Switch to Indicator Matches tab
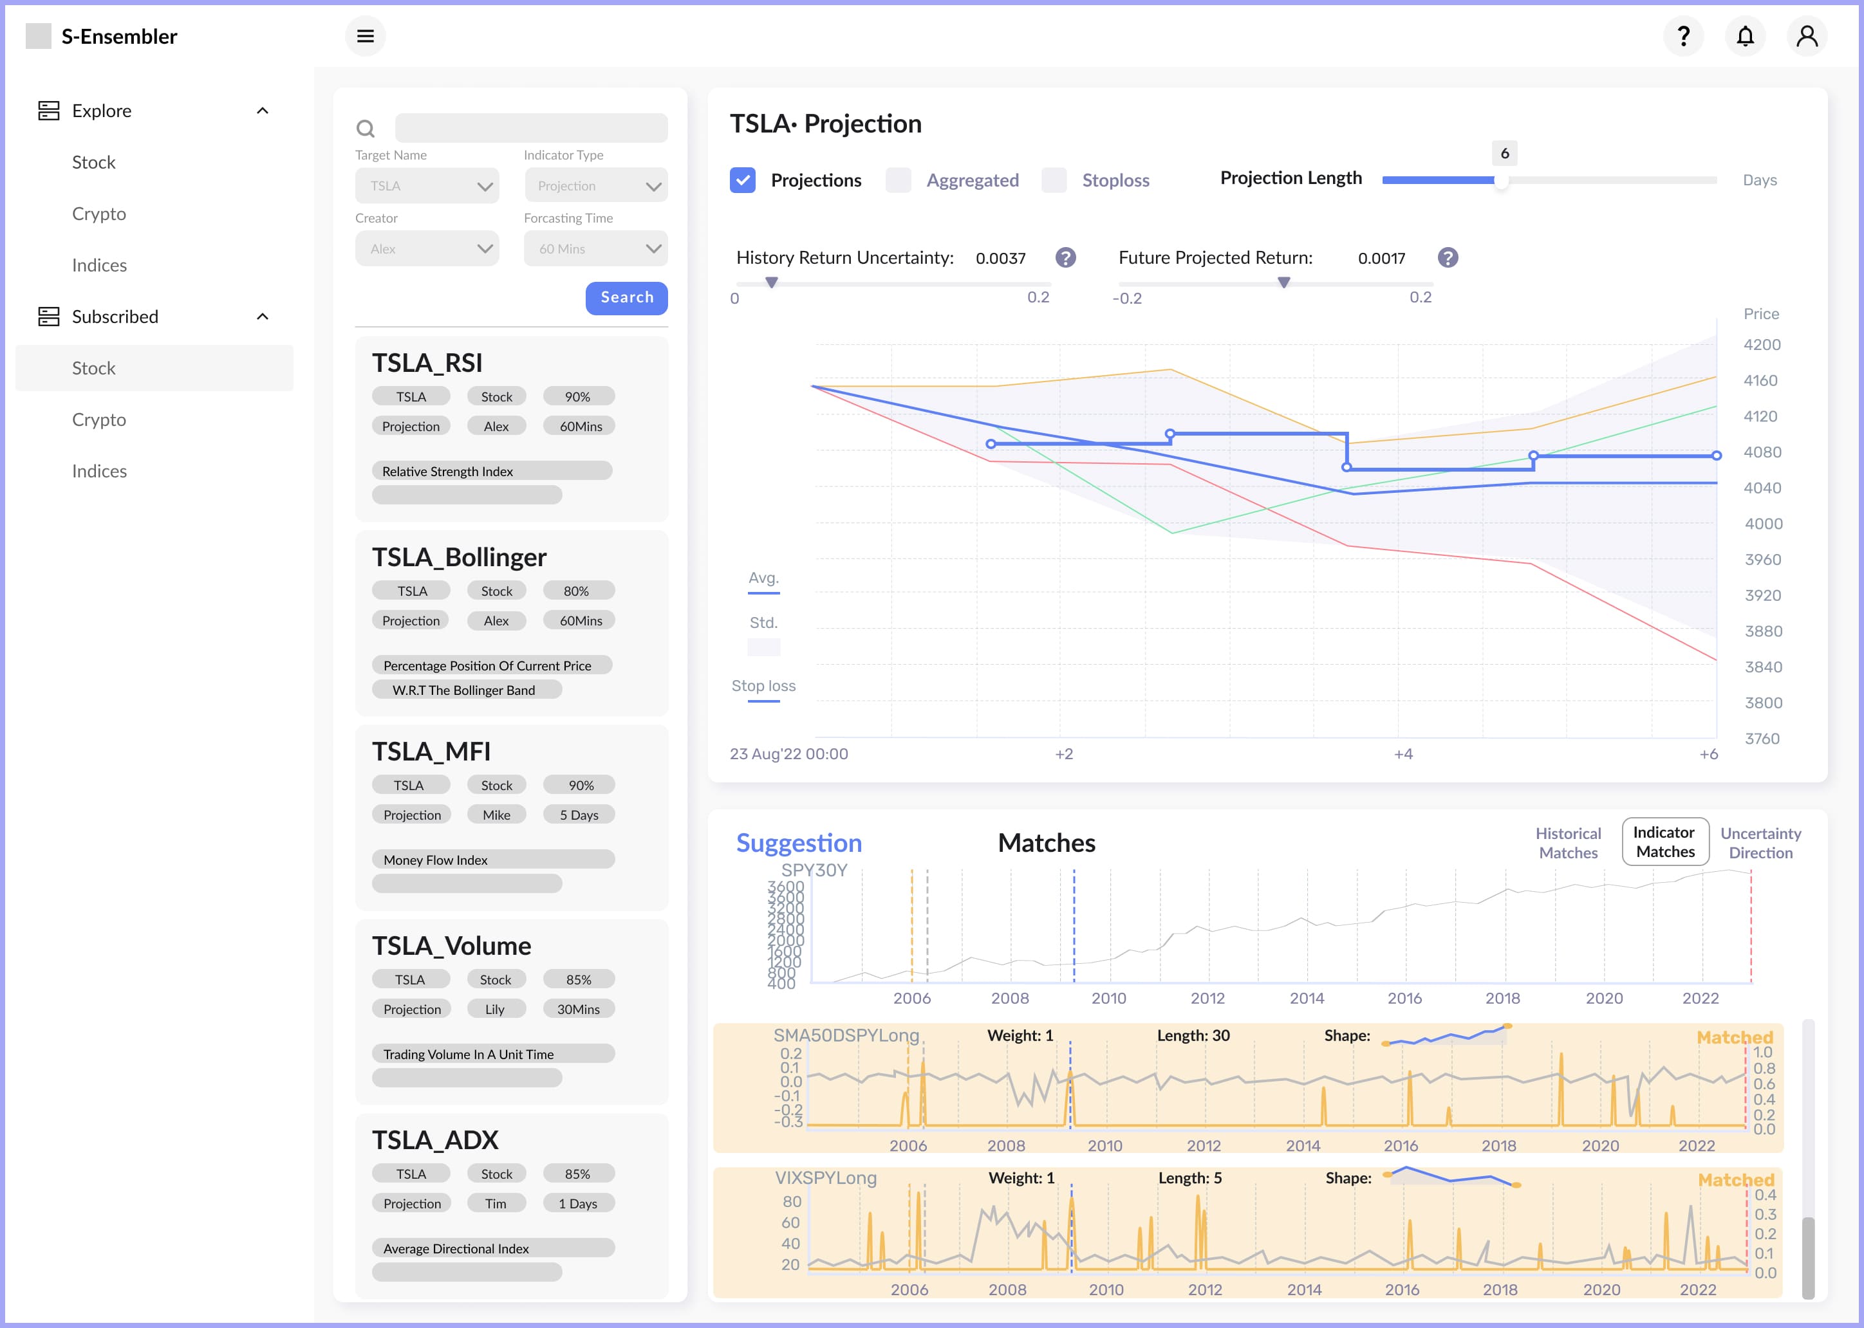Viewport: 1864px width, 1328px height. click(1665, 842)
